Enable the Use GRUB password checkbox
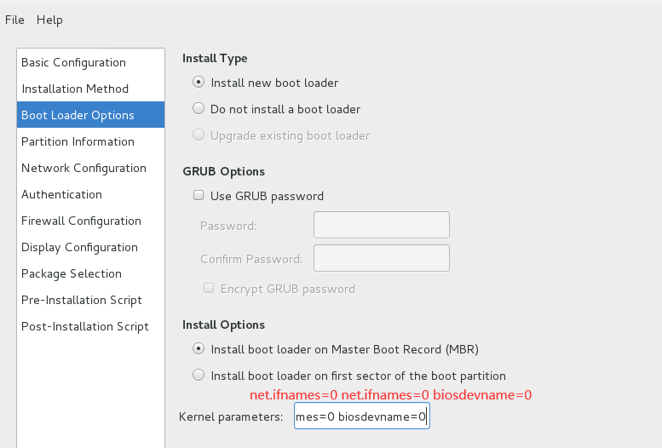 (199, 196)
